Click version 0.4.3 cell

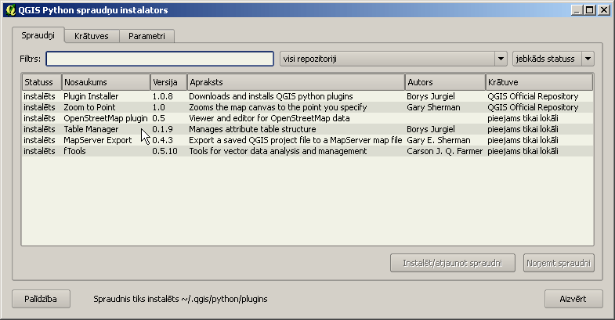click(162, 140)
